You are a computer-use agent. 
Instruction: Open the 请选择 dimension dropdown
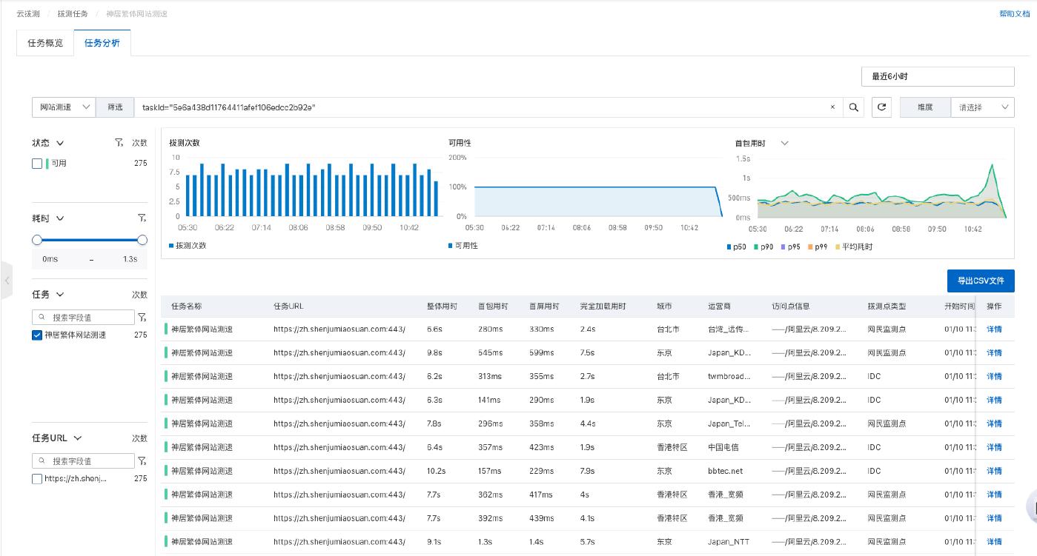(x=982, y=107)
